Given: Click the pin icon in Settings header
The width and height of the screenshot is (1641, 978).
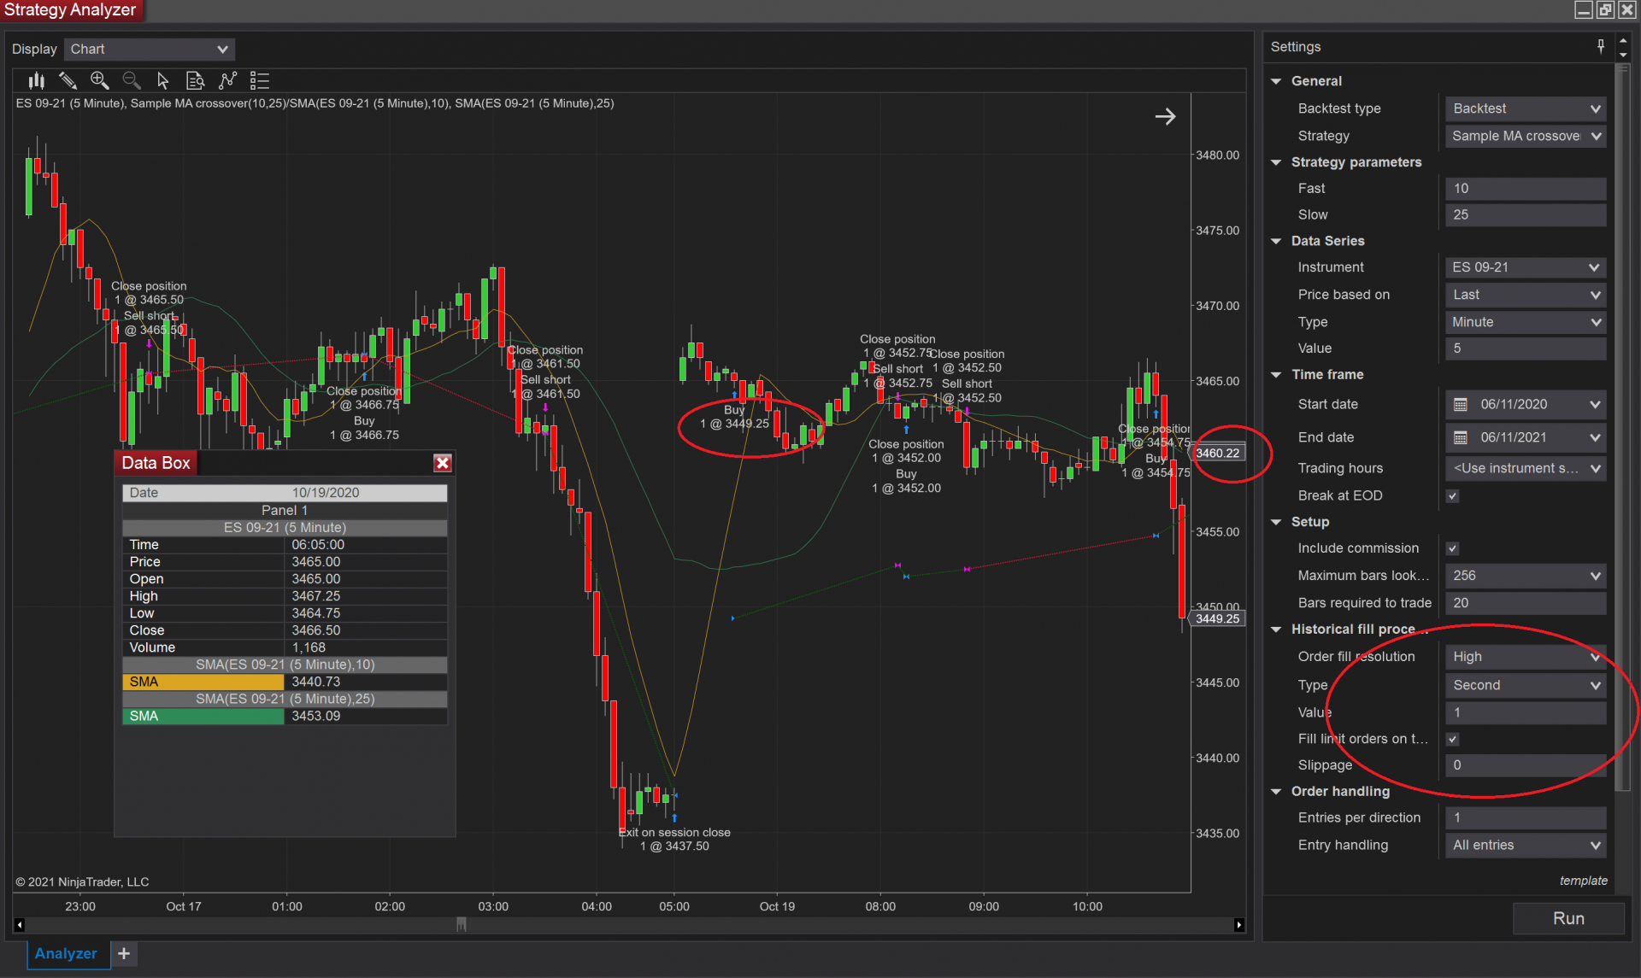Looking at the screenshot, I should (x=1600, y=47).
